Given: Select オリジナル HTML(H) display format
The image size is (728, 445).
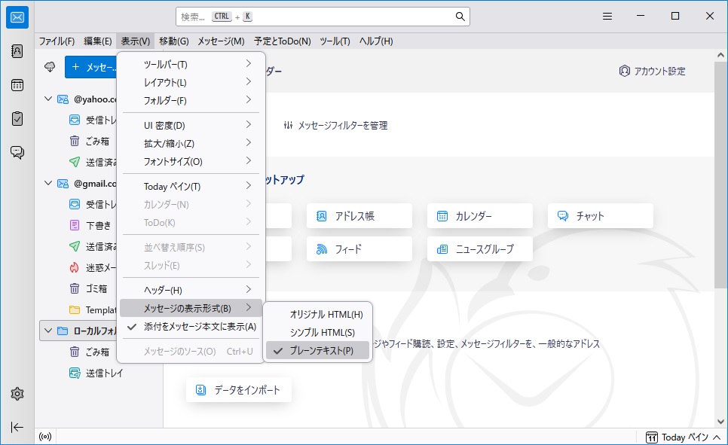Looking at the screenshot, I should 326,314.
